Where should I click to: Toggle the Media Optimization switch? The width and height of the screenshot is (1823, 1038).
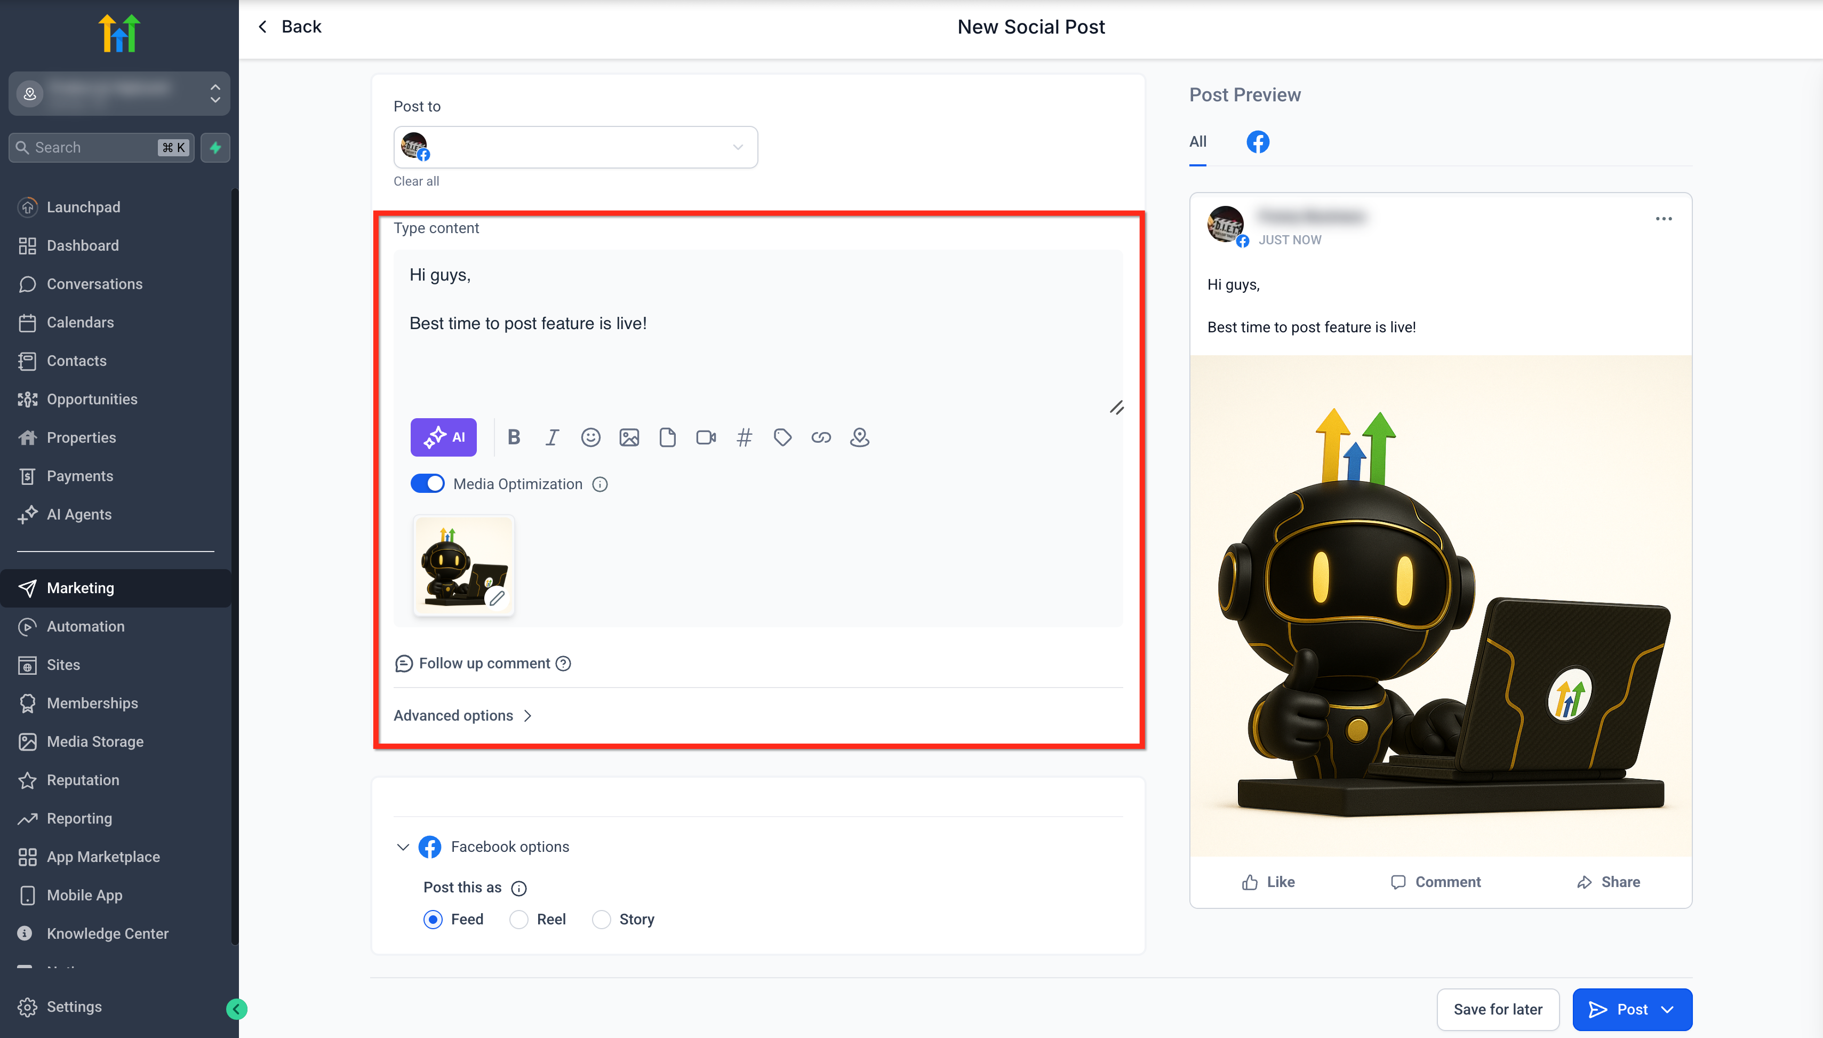428,483
